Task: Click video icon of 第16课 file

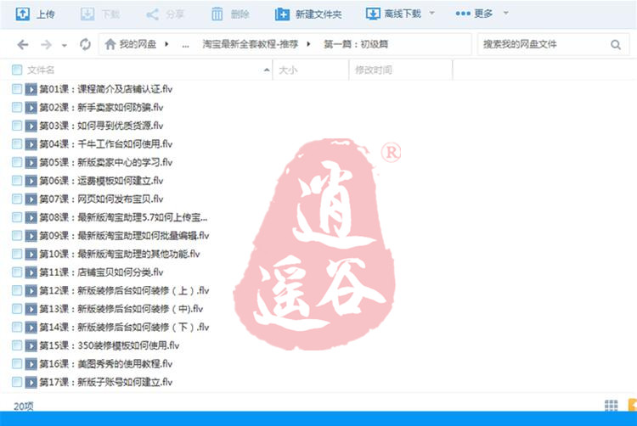Action: click(x=31, y=364)
